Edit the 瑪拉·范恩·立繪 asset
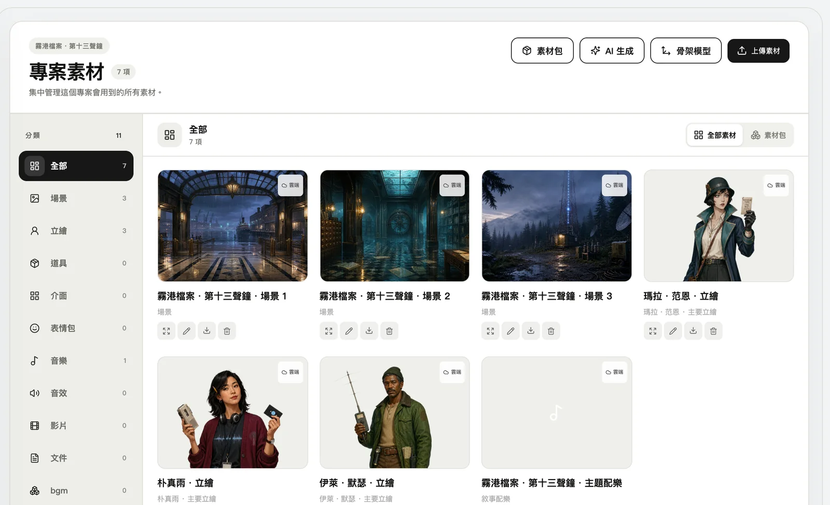Screen dimensions: 830x505 [673, 331]
